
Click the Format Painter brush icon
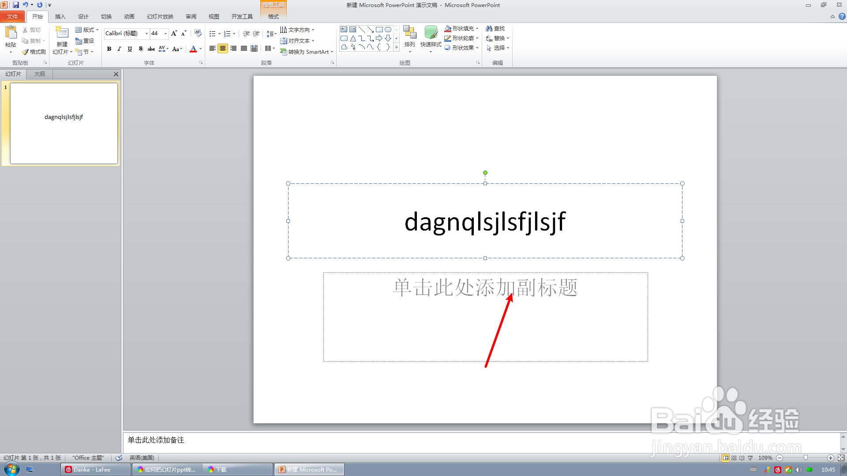click(x=26, y=52)
